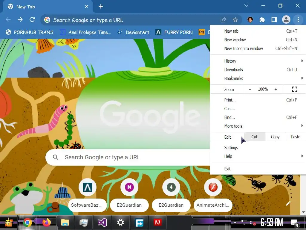Open File Explorer from the taskbar
Image resolution: width=306 pixels, height=230 pixels.
pyautogui.click(x=65, y=223)
